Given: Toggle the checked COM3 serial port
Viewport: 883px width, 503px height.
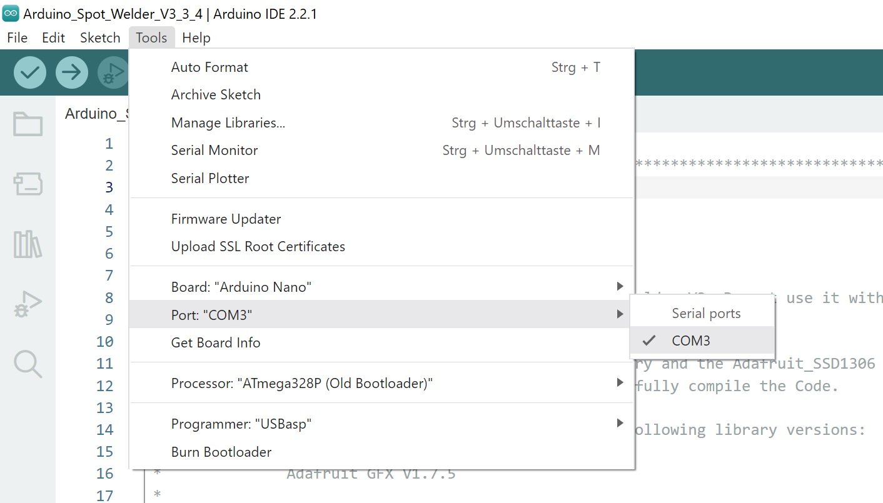Looking at the screenshot, I should tap(702, 341).
